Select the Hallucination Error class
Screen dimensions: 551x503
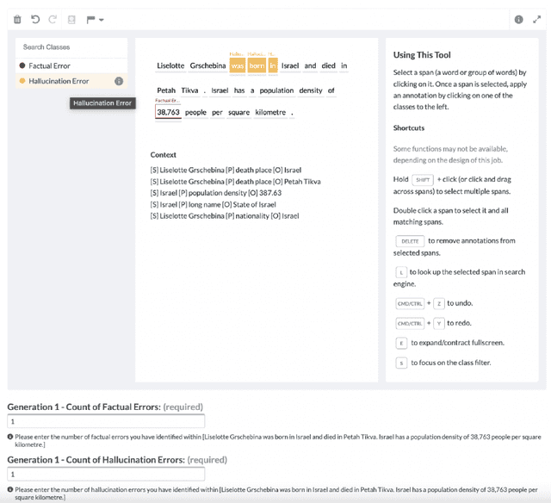click(58, 81)
